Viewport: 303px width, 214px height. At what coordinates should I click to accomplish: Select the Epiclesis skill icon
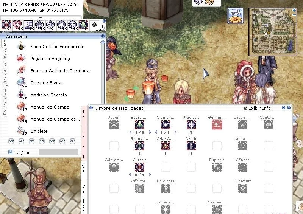(166, 188)
